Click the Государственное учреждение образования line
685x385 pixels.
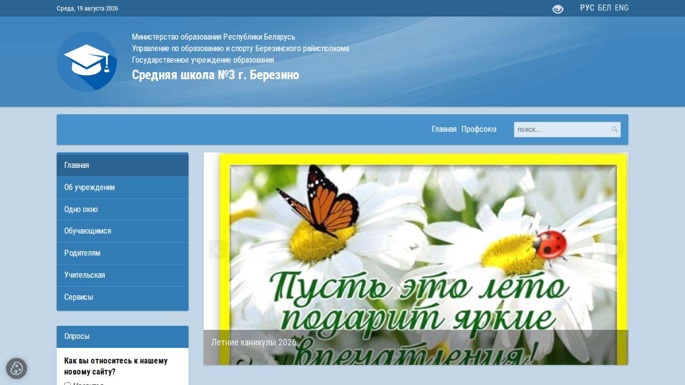tap(203, 60)
